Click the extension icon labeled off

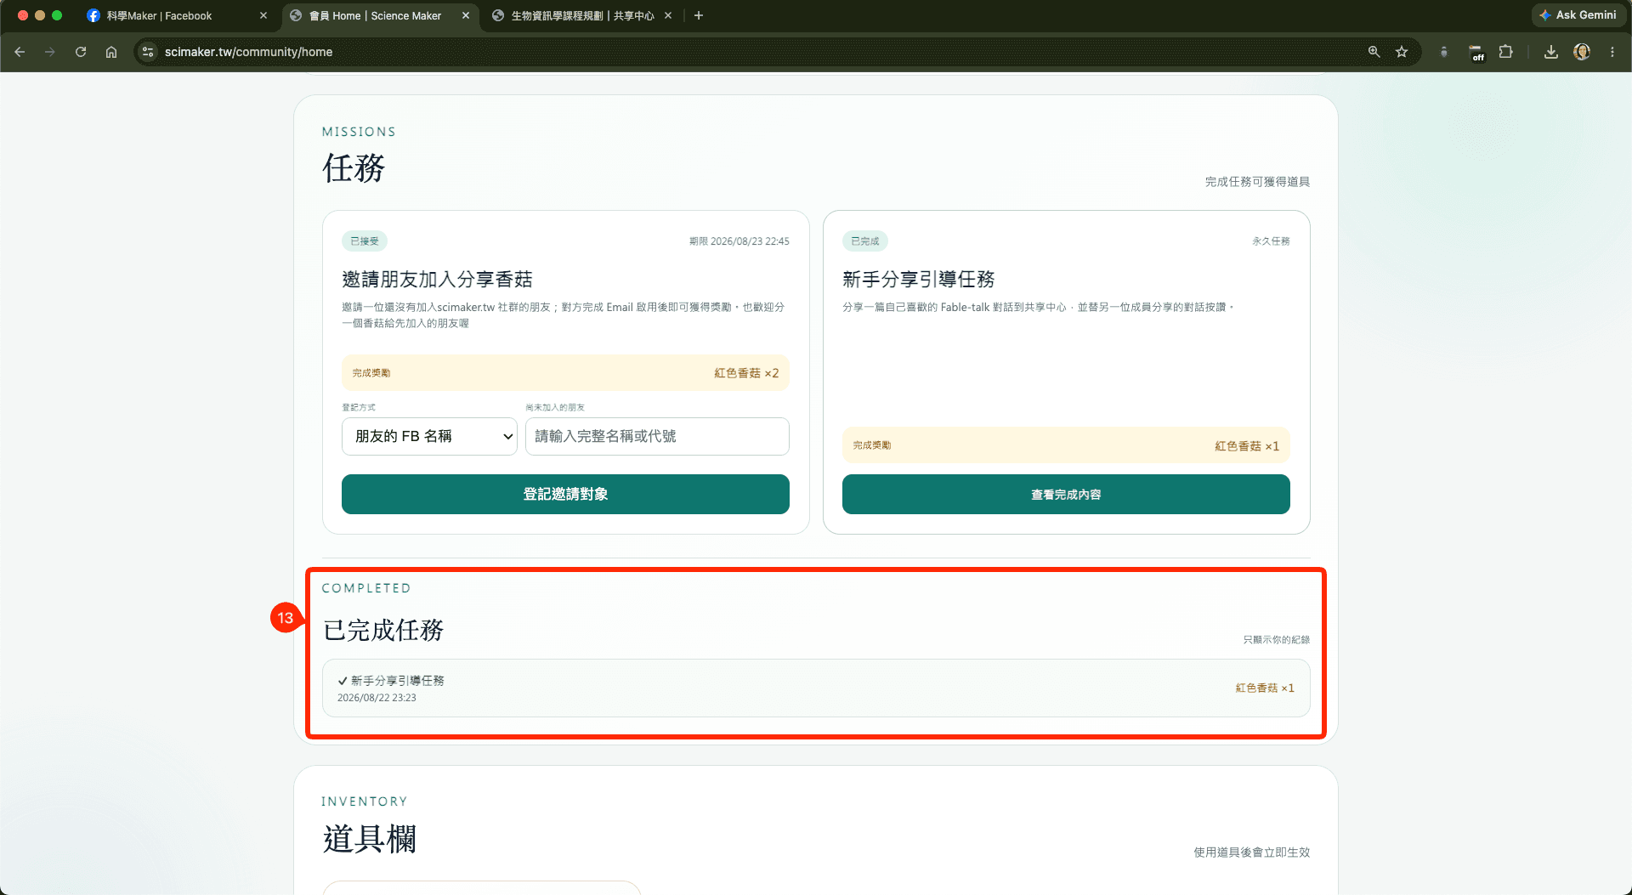pyautogui.click(x=1476, y=53)
